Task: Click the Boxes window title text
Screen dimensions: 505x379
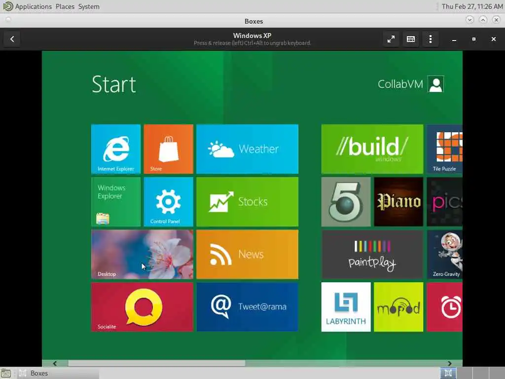Action: pos(254,21)
